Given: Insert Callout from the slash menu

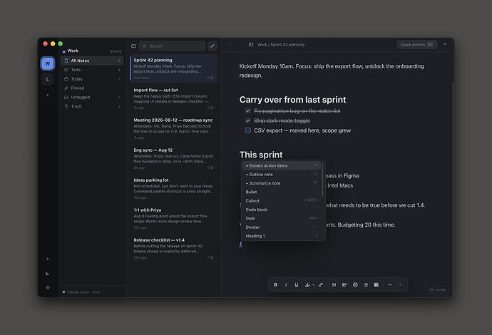Looking at the screenshot, I should pyautogui.click(x=282, y=201).
